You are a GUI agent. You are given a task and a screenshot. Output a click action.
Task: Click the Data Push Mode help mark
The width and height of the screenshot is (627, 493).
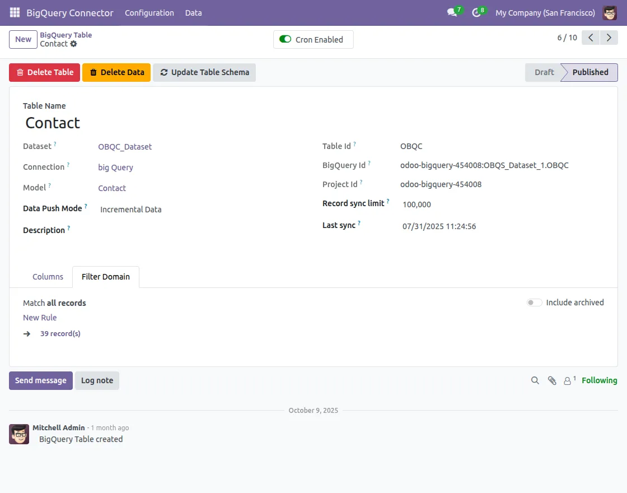tap(86, 206)
